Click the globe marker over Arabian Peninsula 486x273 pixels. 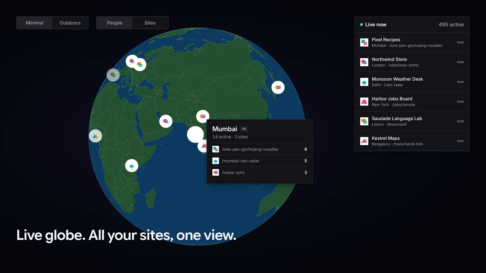coord(166,121)
